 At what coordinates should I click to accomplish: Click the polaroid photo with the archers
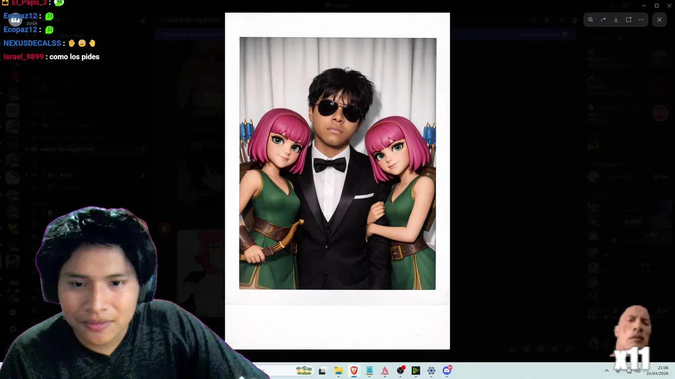337,181
